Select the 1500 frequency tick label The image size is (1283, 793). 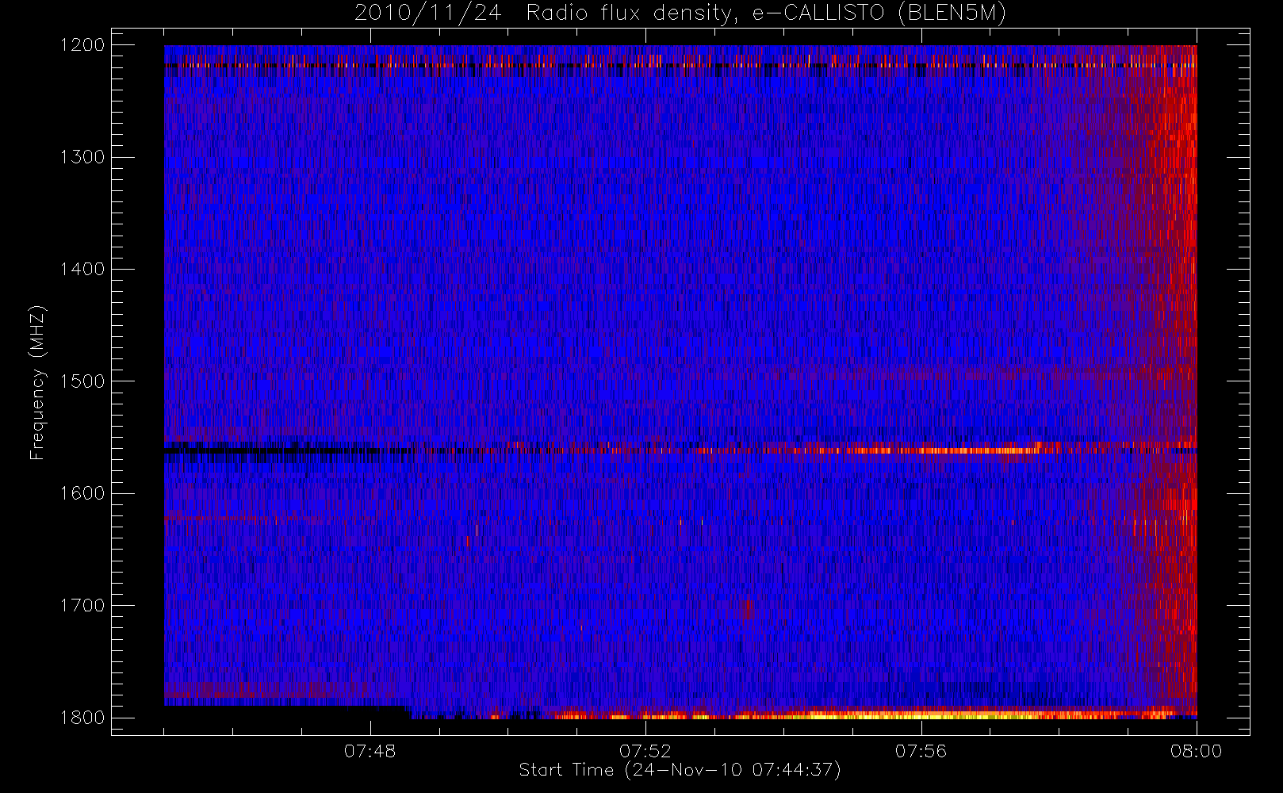[82, 381]
